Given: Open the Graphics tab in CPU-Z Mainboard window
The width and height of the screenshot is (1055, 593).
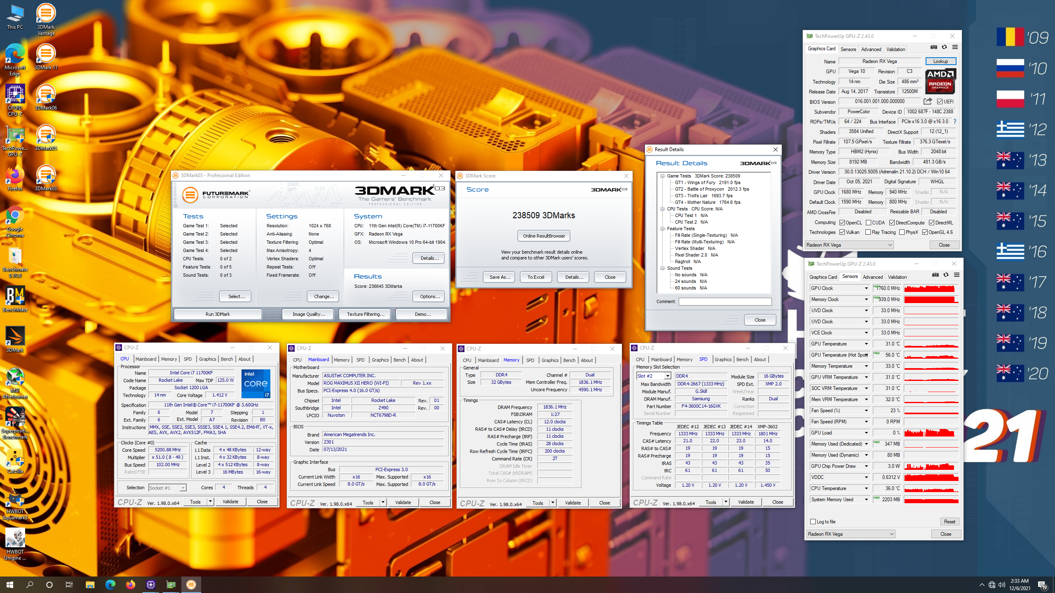Looking at the screenshot, I should tap(380, 360).
